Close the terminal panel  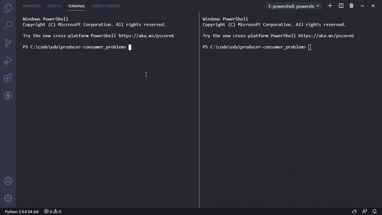[373, 6]
